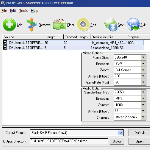
Task: Open the video BitRate 200 dropdown
Action: [x=143, y=76]
